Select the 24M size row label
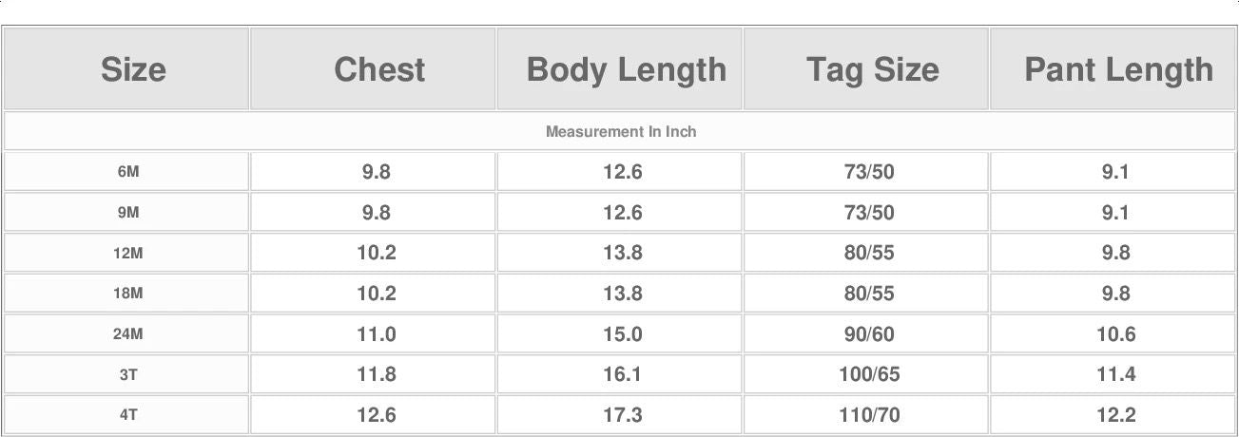This screenshot has width=1239, height=437. point(128,334)
